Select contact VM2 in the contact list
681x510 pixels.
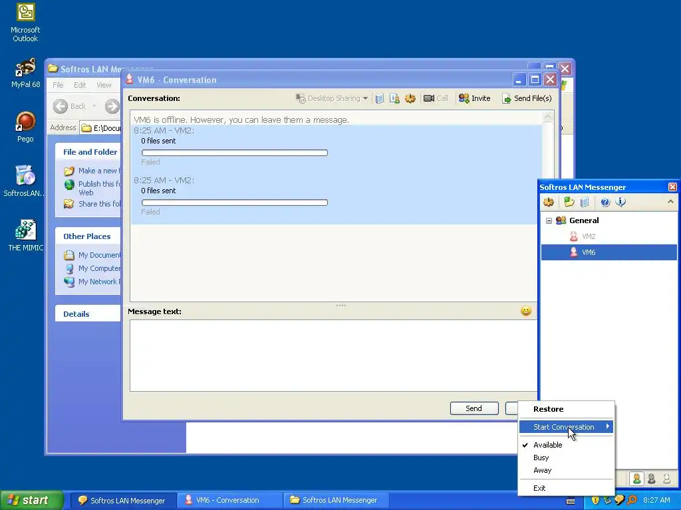(589, 236)
